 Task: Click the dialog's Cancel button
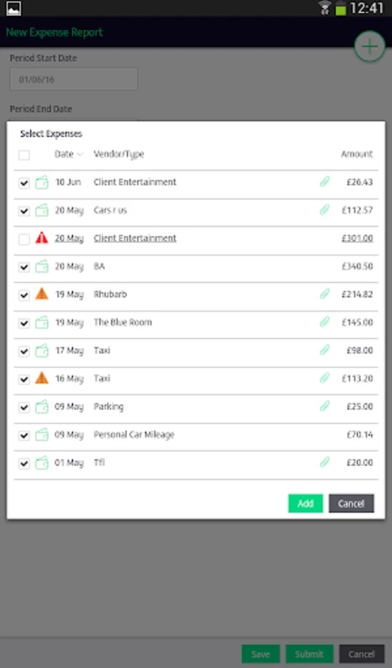point(351,504)
